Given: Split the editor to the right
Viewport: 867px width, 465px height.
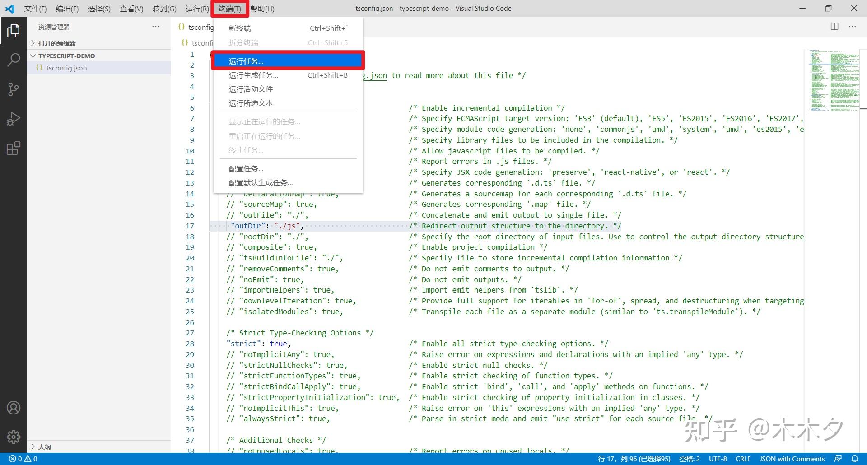Looking at the screenshot, I should point(834,27).
